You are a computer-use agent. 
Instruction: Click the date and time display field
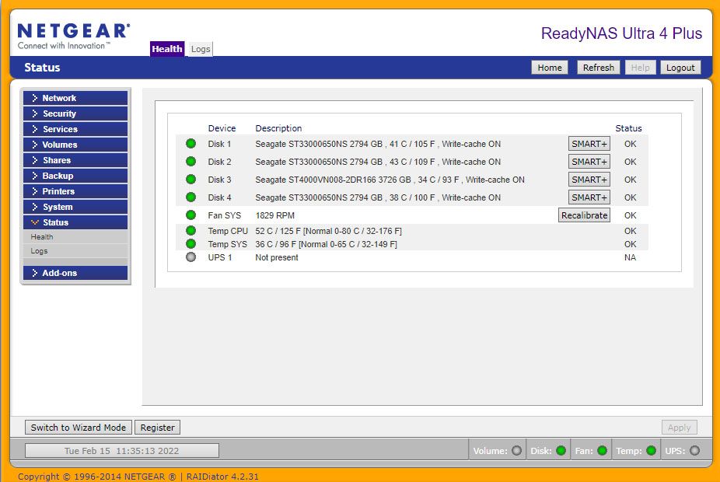[121, 451]
